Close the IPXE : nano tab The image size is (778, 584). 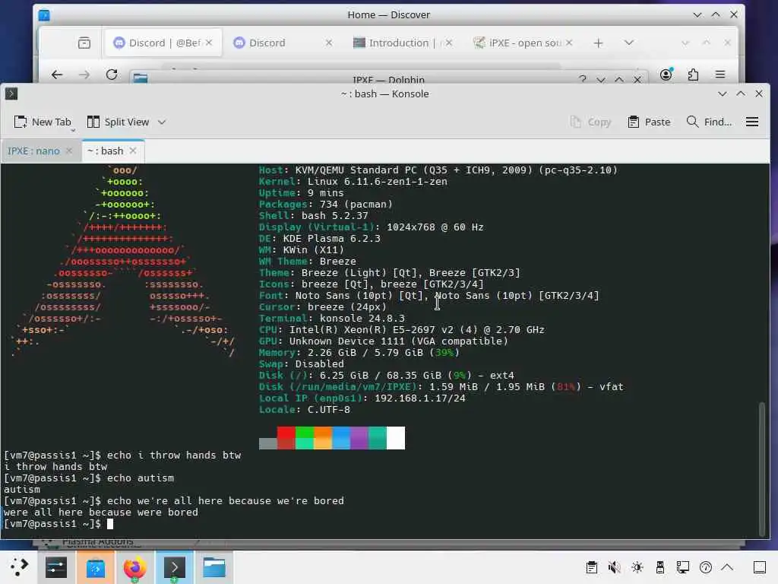click(x=69, y=151)
